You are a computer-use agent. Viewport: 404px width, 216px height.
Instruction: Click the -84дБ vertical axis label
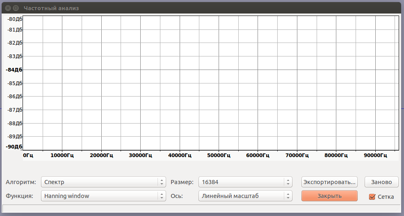point(14,70)
